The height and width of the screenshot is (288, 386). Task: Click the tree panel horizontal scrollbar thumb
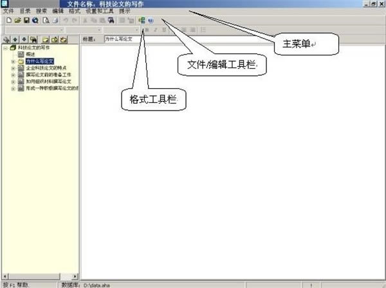(x=34, y=276)
